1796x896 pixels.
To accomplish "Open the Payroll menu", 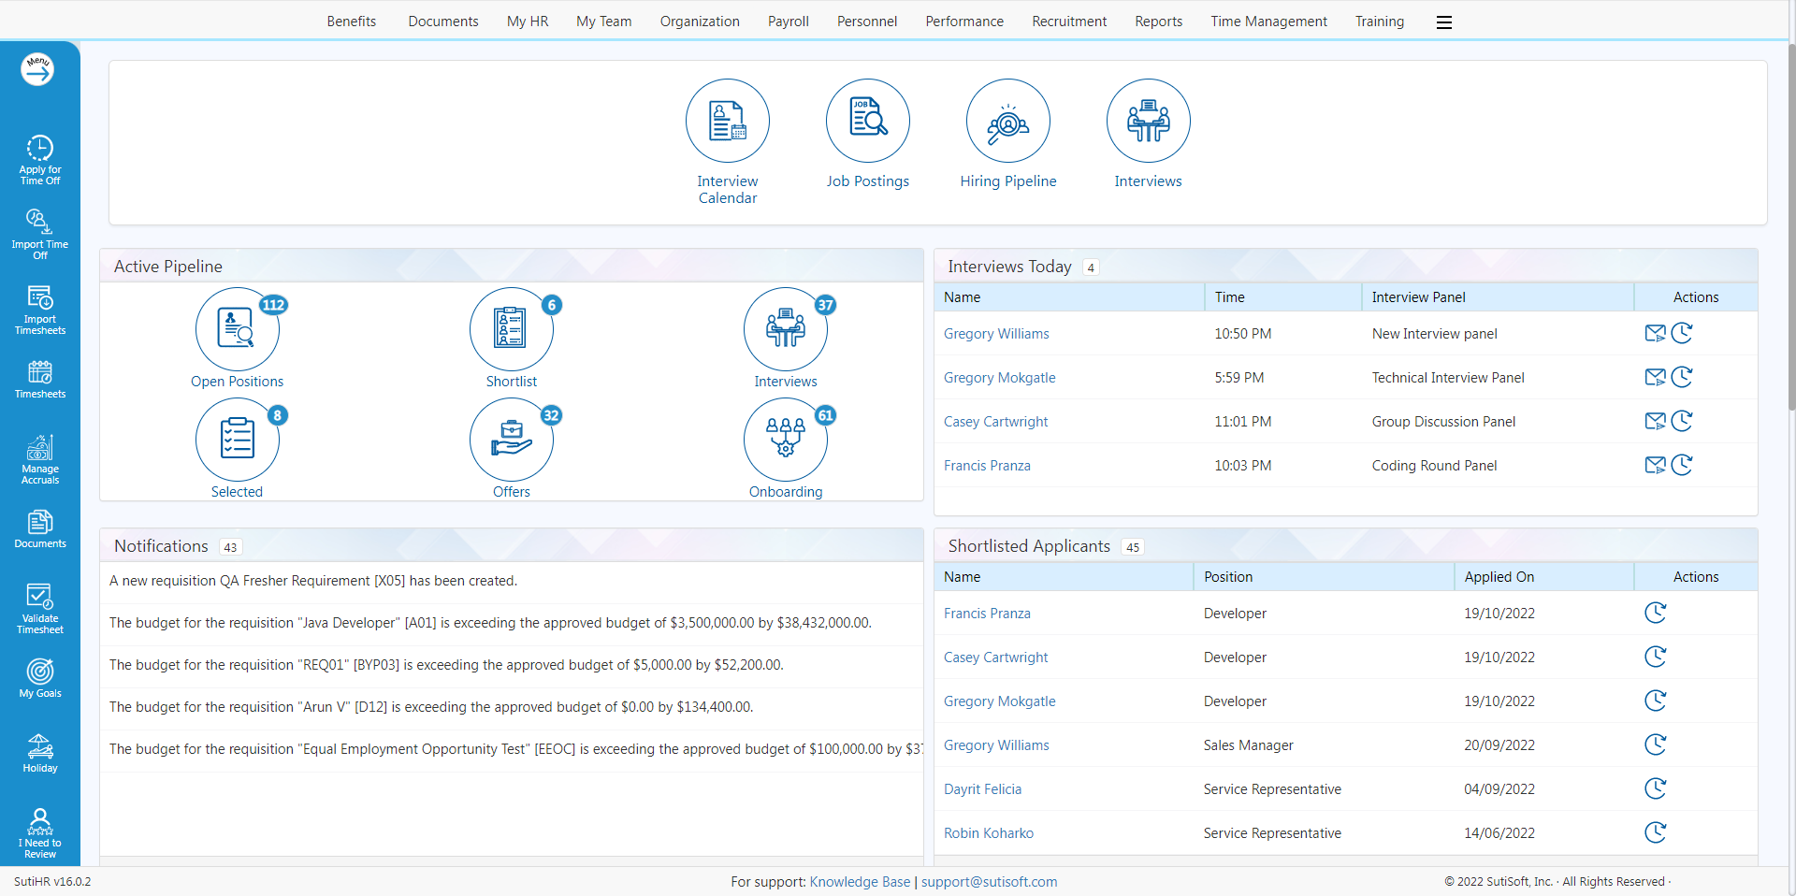I will 788,22.
